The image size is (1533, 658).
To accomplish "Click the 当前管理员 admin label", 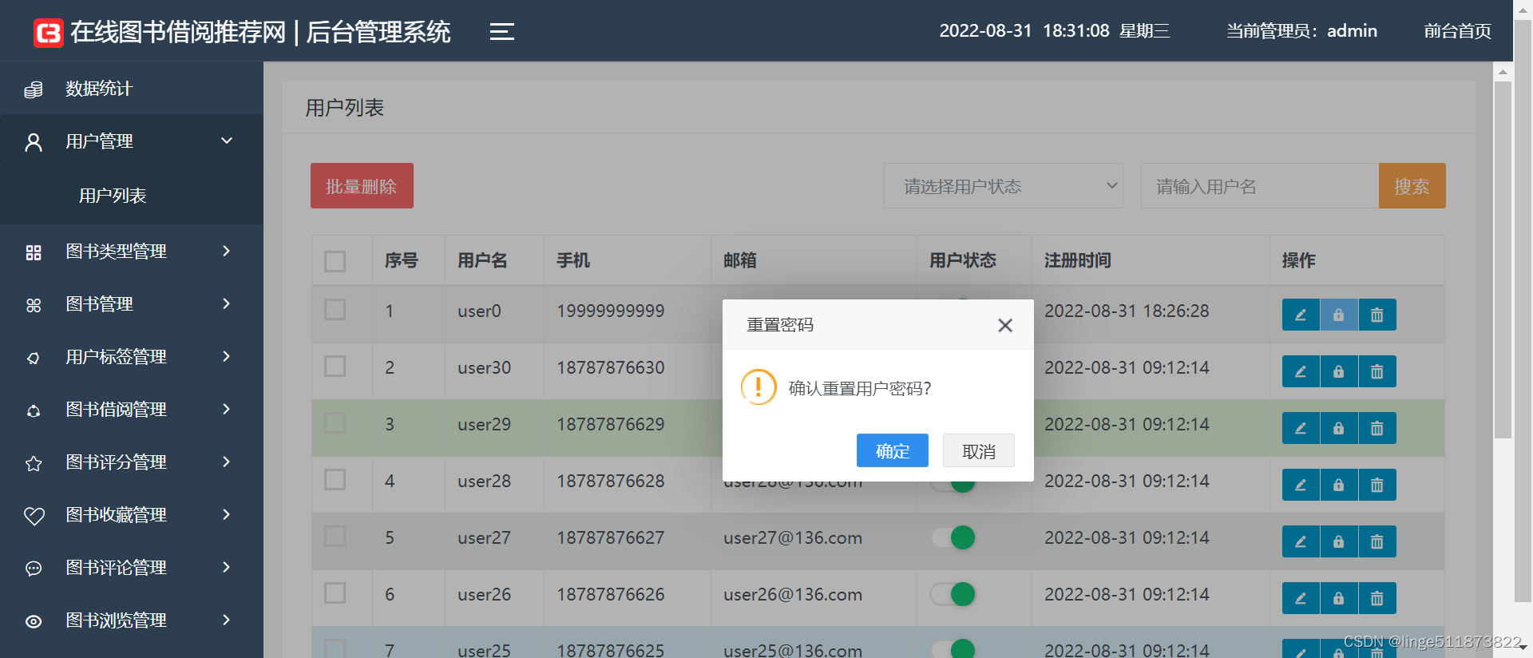I will point(1302,31).
